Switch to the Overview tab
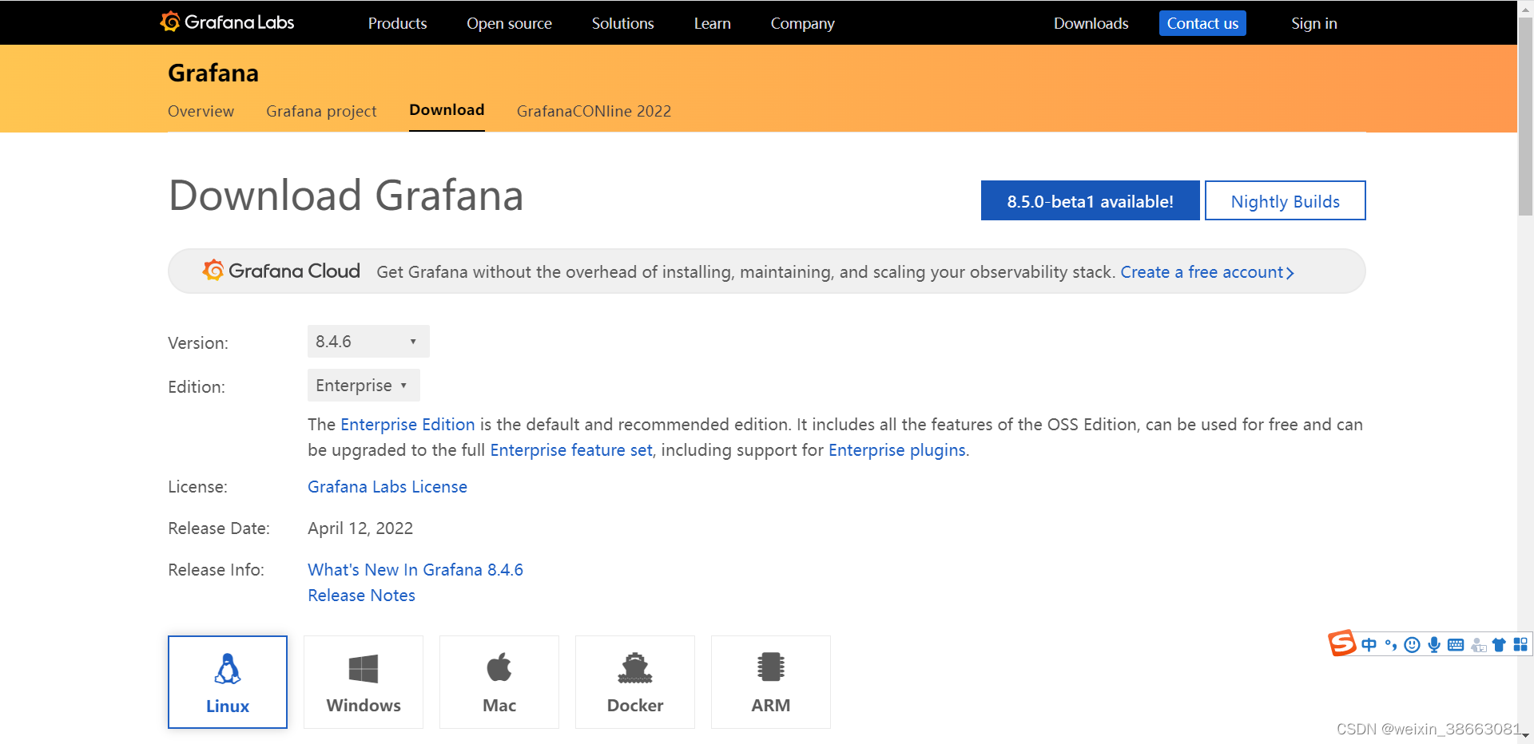Image resolution: width=1534 pixels, height=744 pixels. (201, 111)
